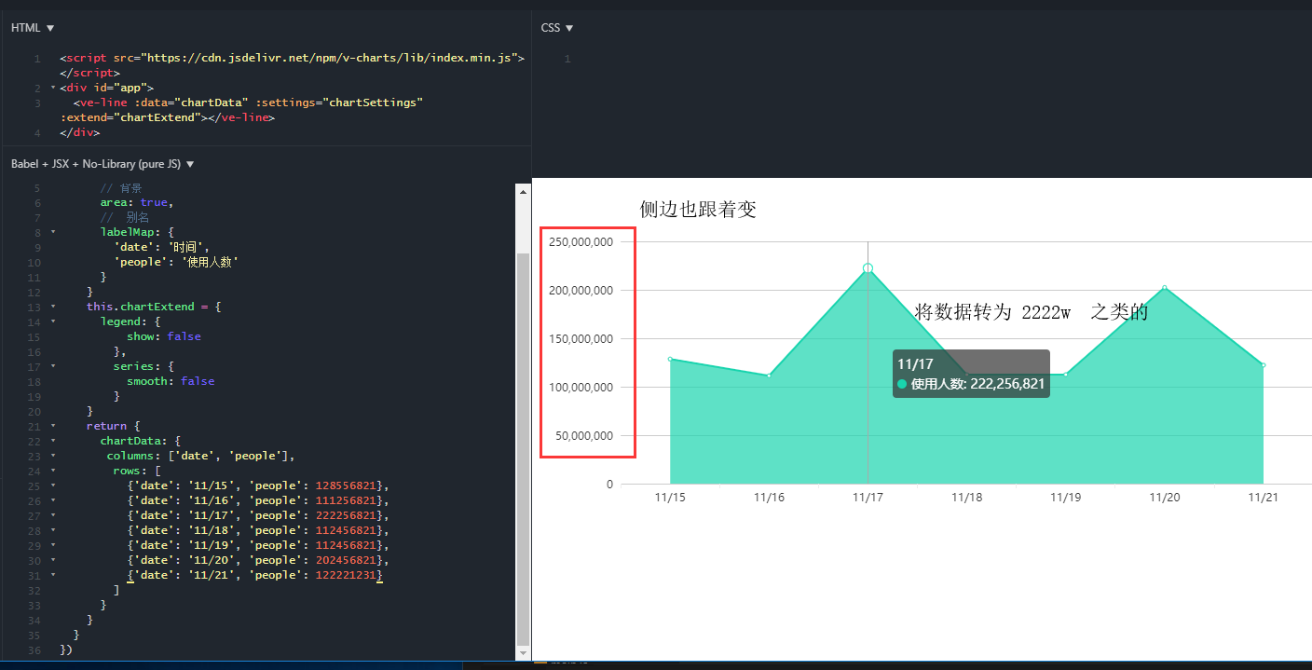Image resolution: width=1312 pixels, height=670 pixels.
Task: Click inside the red-outlined y-axis region
Action: [587, 340]
